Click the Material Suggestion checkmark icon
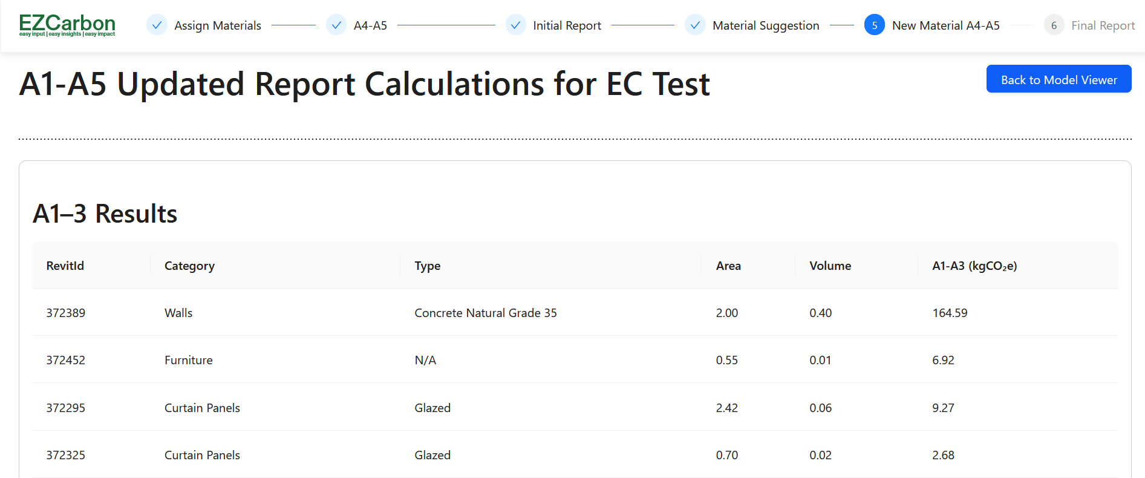Viewport: 1145px width, 478px height. (695, 25)
